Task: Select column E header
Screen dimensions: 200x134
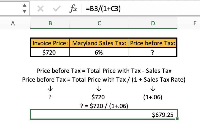Action: click(194, 24)
